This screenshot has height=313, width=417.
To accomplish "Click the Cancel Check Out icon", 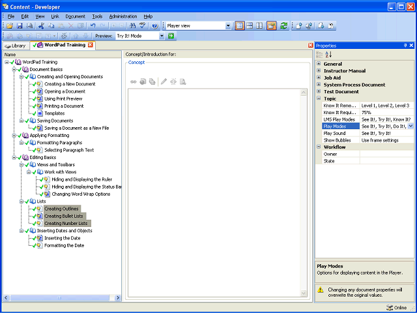I will coord(331,26).
